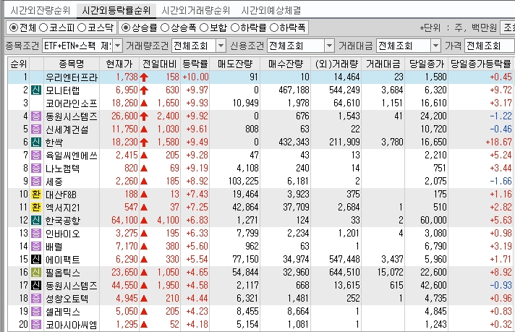Screen dimensions: 515x332
Task: Click the 신 badge beside 모니터랩
Action: pos(36,90)
